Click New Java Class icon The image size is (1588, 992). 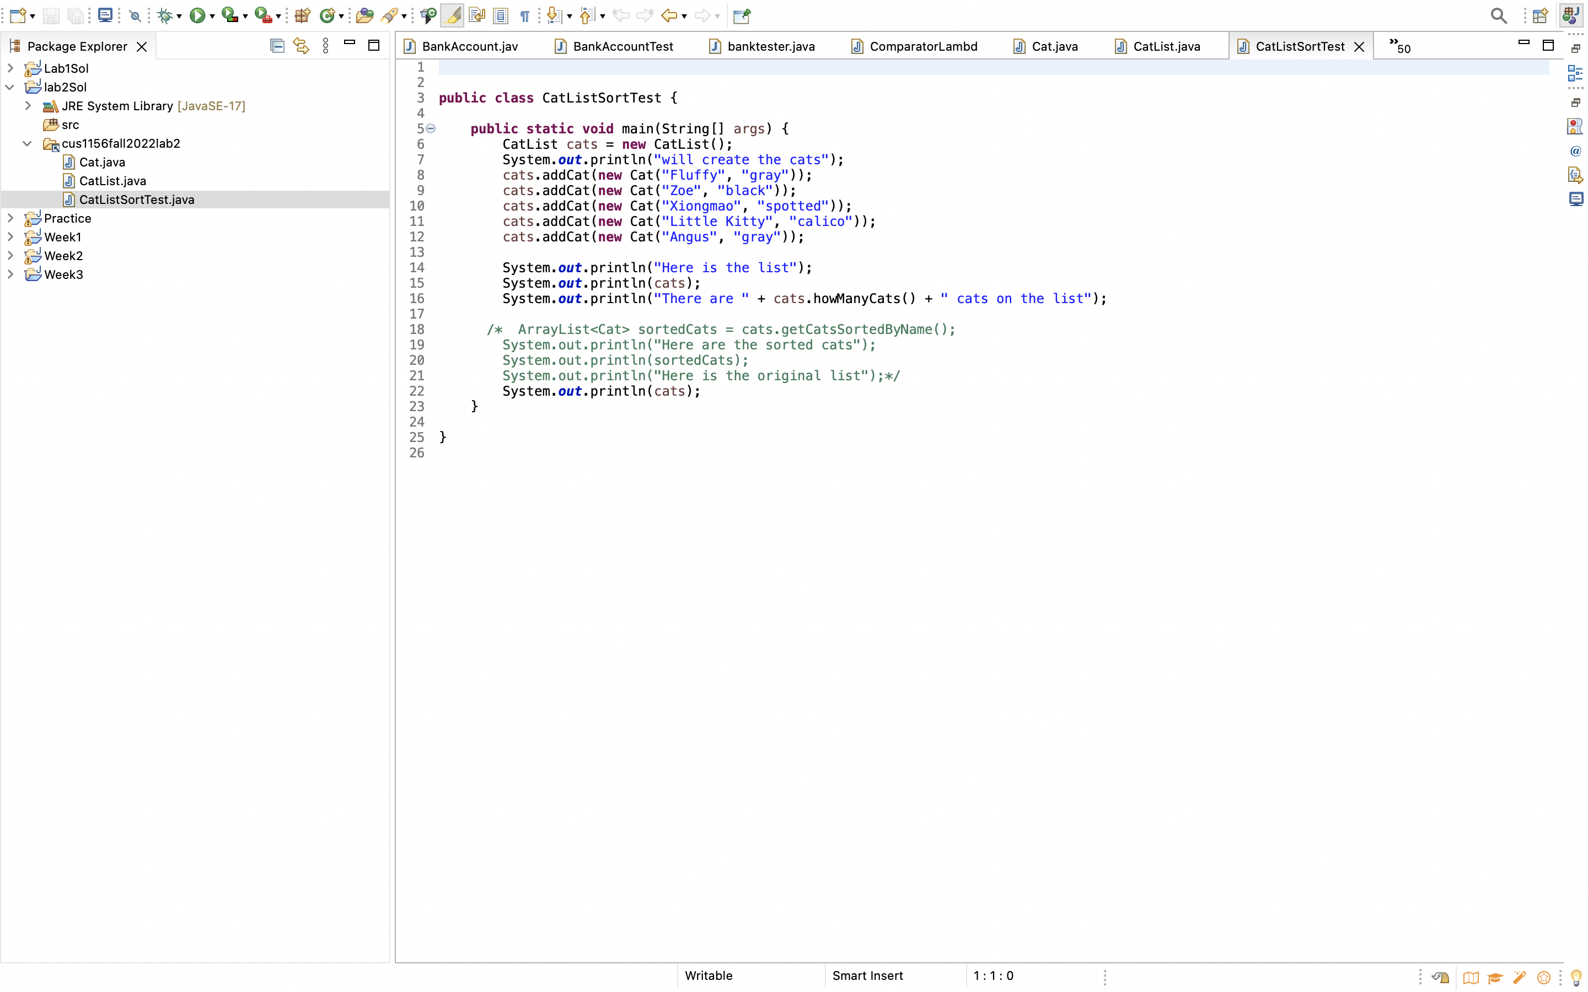point(326,16)
